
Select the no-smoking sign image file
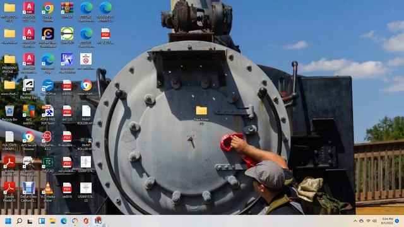point(86,62)
